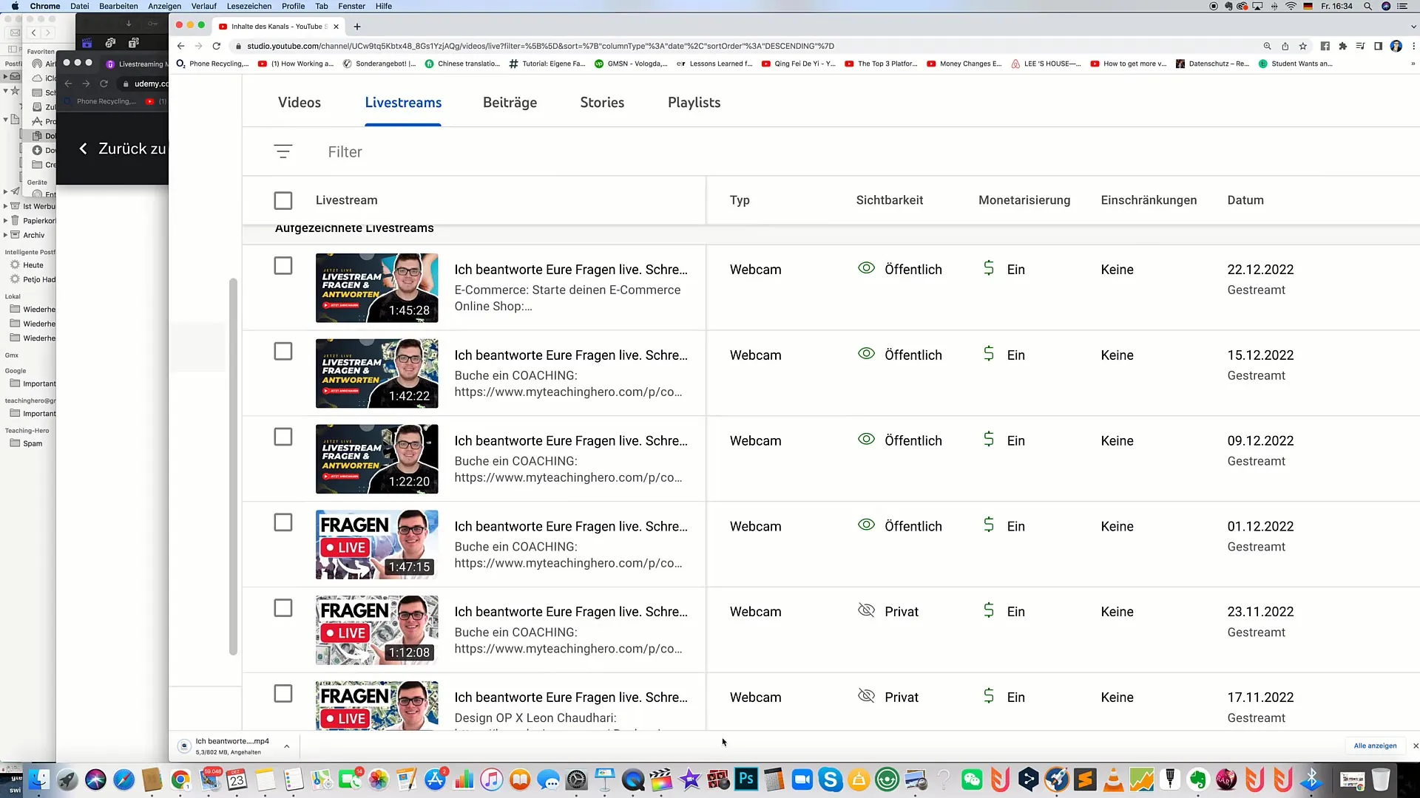Click the Filter icon in content list
The image size is (1420, 798).
tap(283, 151)
